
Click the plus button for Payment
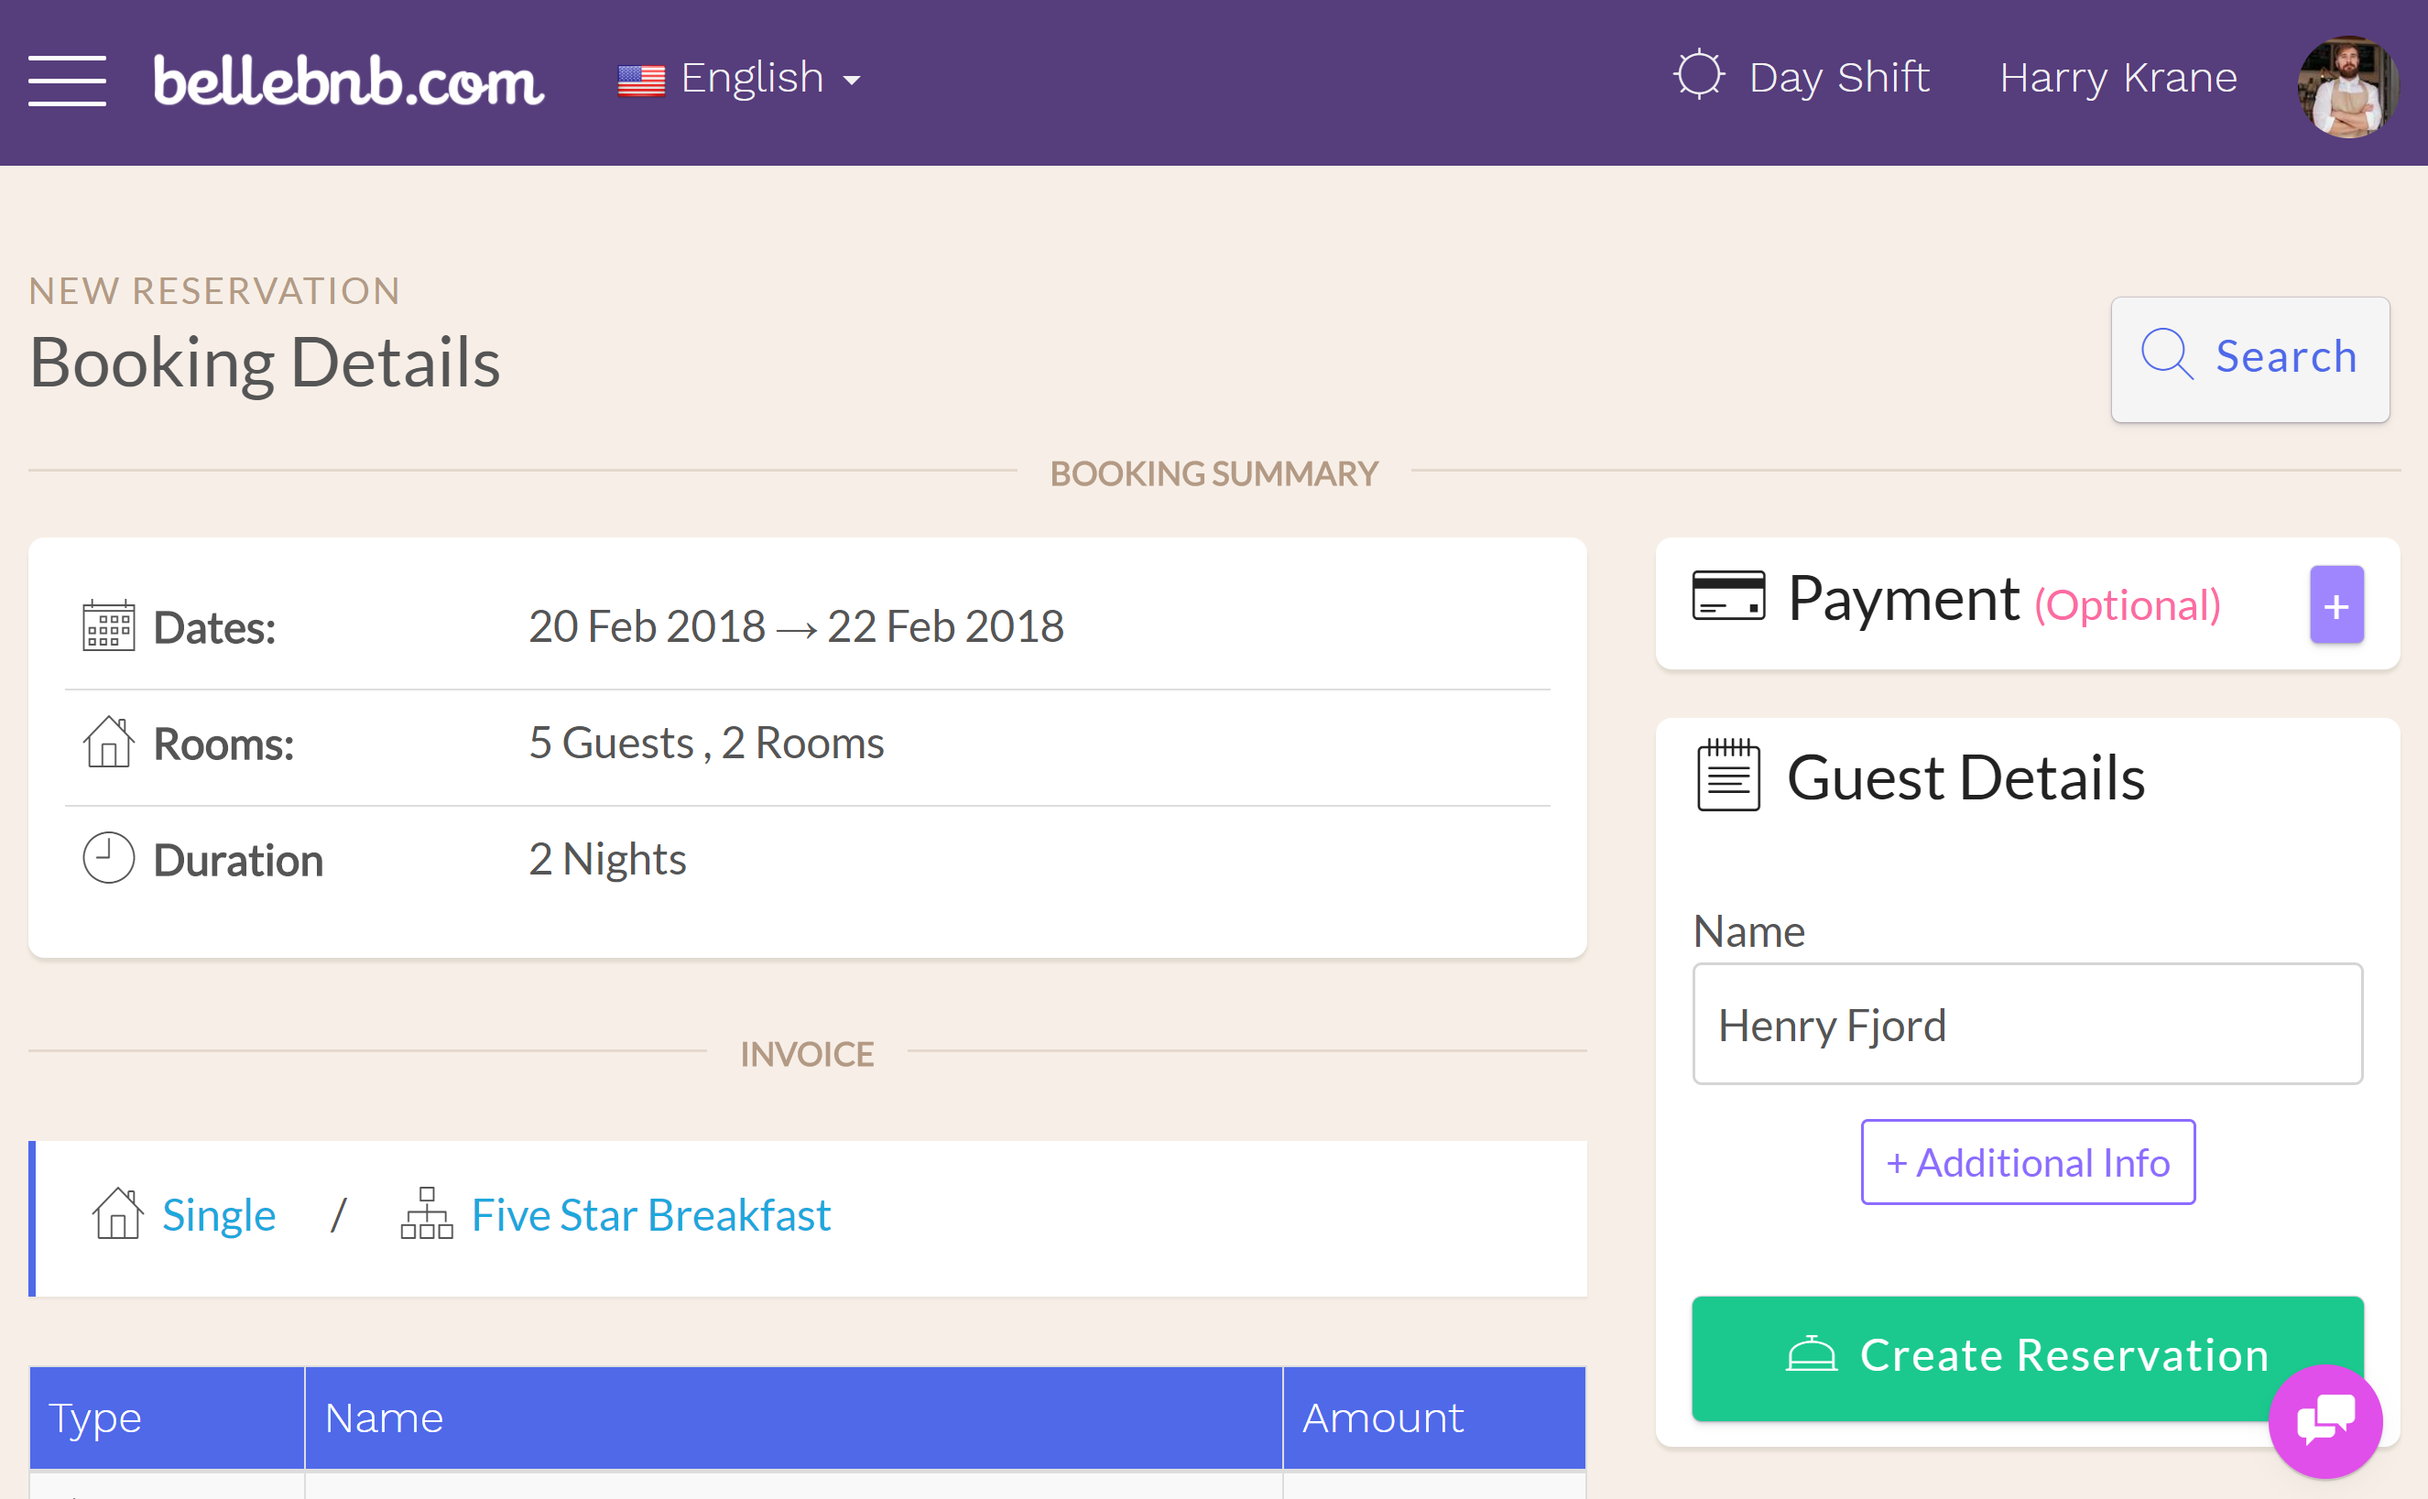pos(2336,604)
